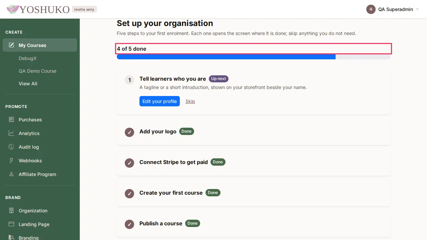Click the Add your logo checkmark circle
The image size is (427, 240).
129,132
